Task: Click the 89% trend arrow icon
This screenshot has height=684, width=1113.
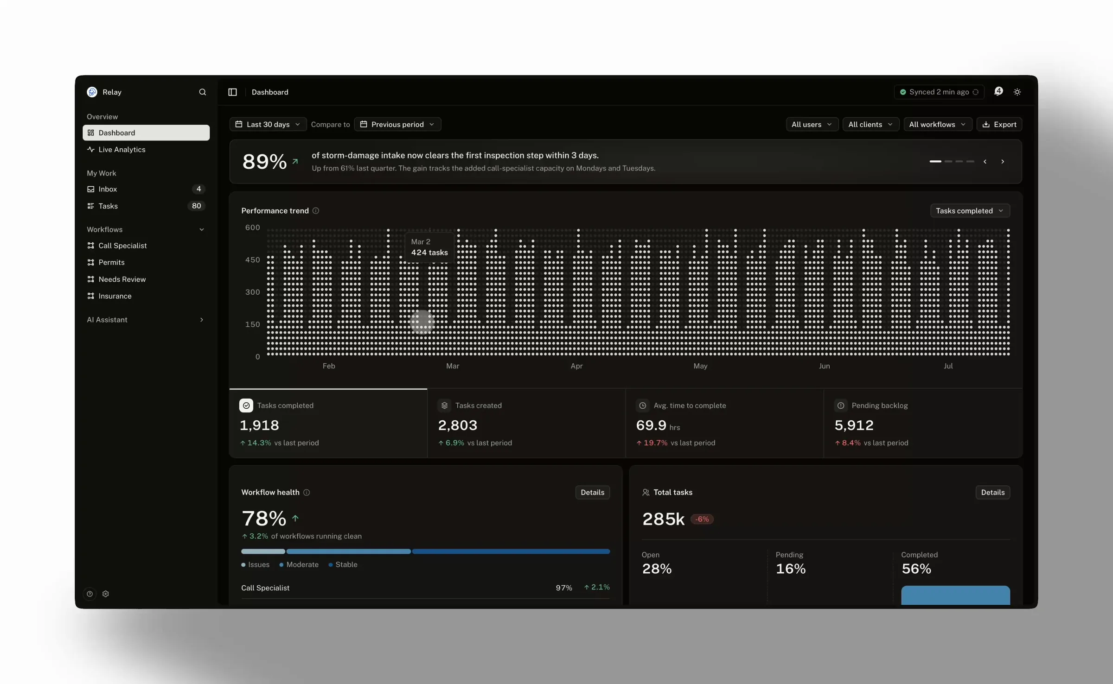Action: pos(295,161)
